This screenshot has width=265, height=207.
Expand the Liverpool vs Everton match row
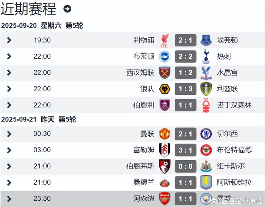9,40
